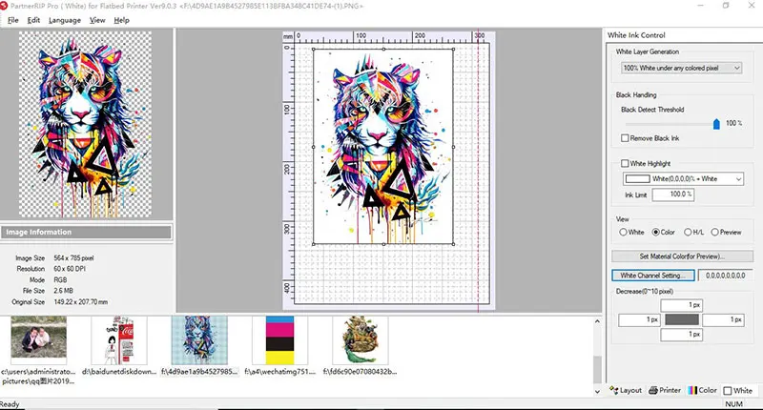
Task: Click the Black Detect Threshold slider handle
Action: click(x=716, y=124)
